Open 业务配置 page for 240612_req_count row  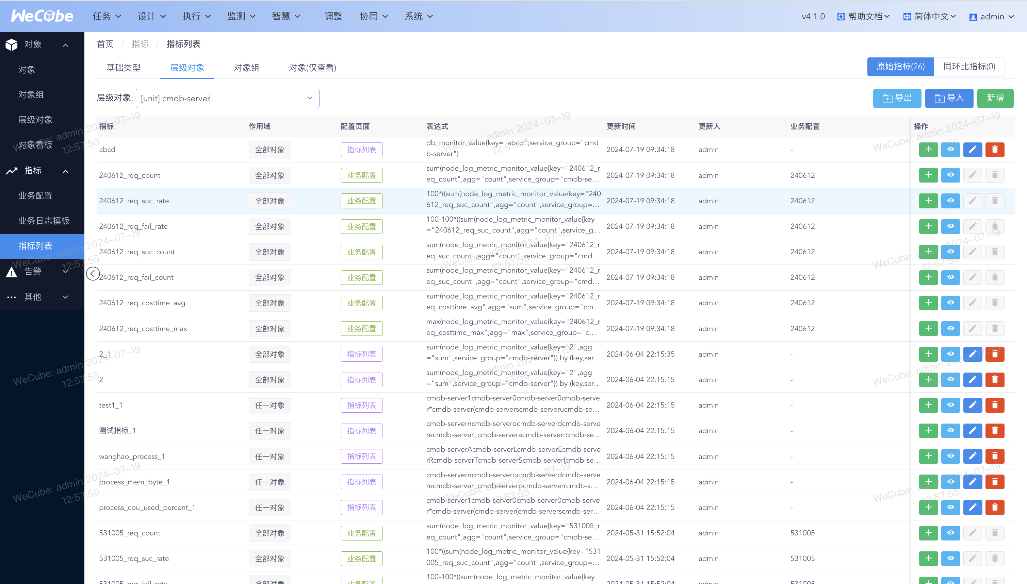(361, 175)
